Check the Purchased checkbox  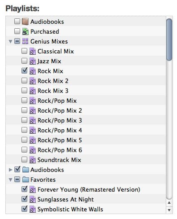(17, 31)
